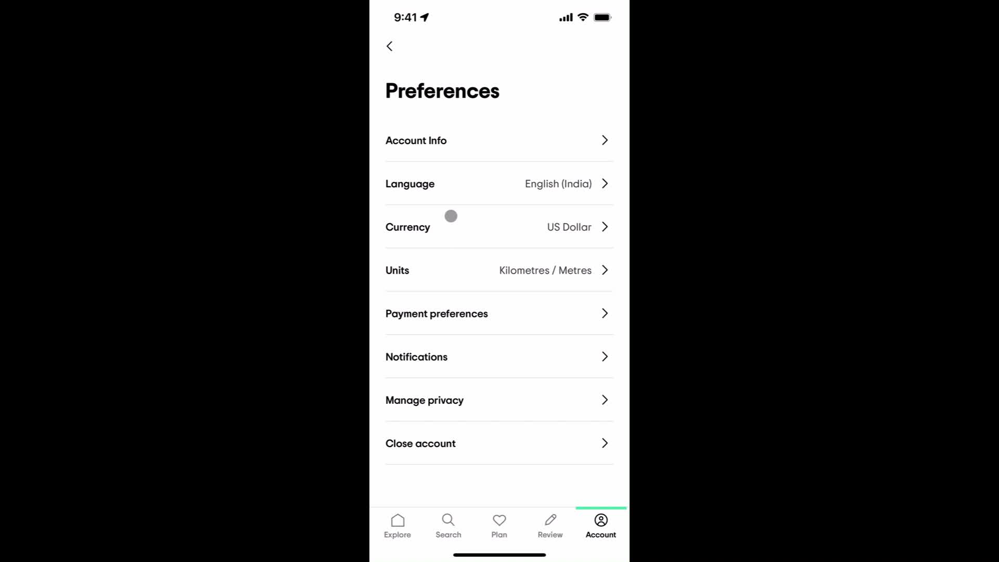This screenshot has height=562, width=999.
Task: Drag the grey circular slider element
Action: [450, 215]
